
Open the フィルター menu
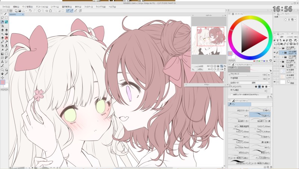point(89,7)
